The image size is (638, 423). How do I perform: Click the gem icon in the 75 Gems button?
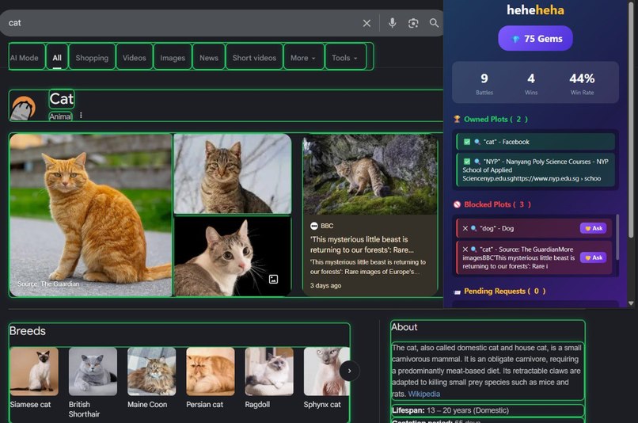tap(515, 39)
